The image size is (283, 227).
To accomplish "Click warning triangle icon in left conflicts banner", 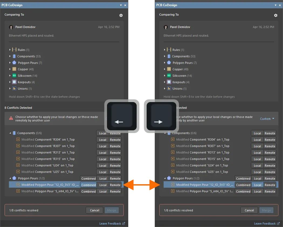I will tap(11, 118).
